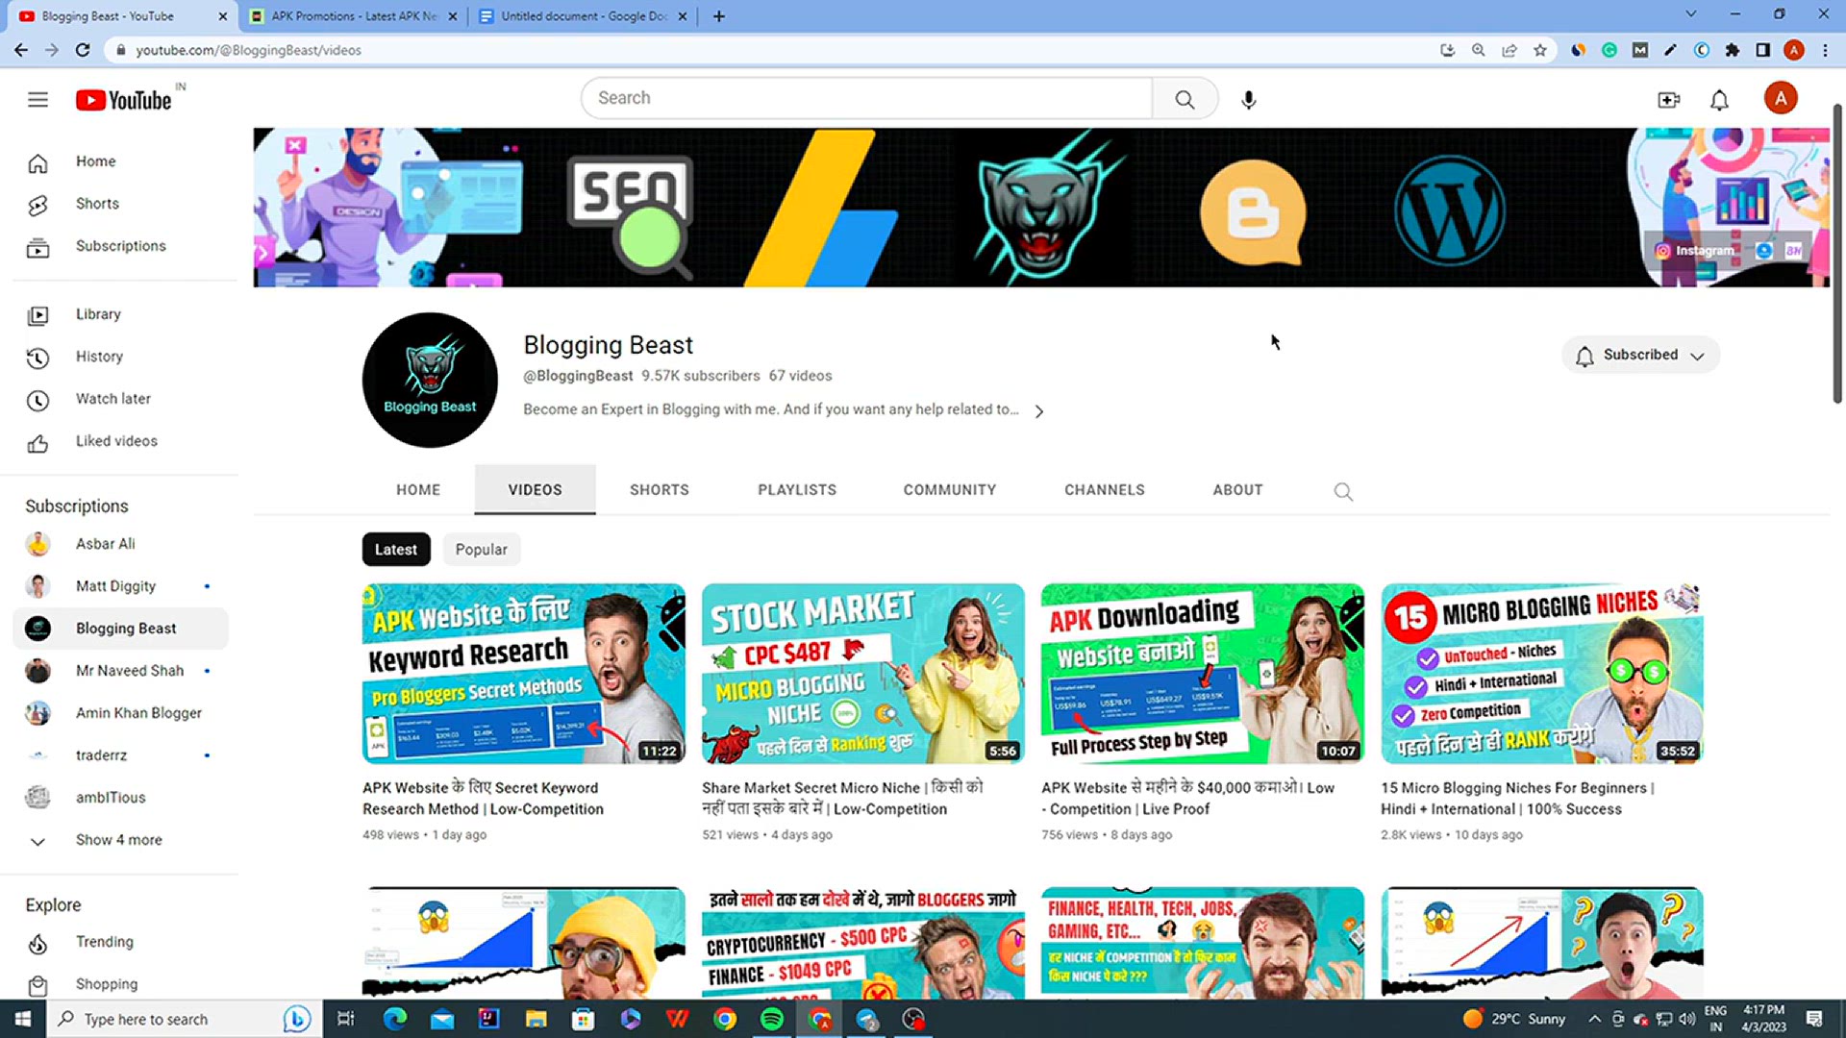The height and width of the screenshot is (1038, 1846).
Task: Click the YouTube logo
Action: 124,100
